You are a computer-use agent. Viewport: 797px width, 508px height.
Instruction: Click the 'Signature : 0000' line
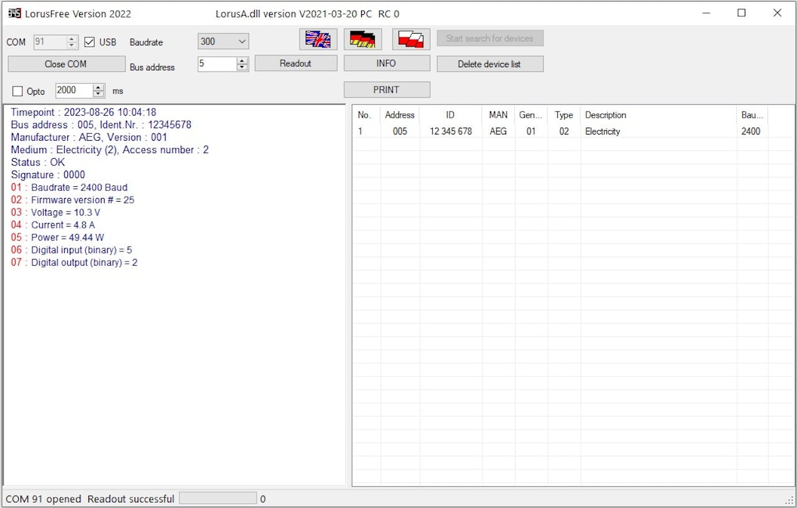(48, 175)
